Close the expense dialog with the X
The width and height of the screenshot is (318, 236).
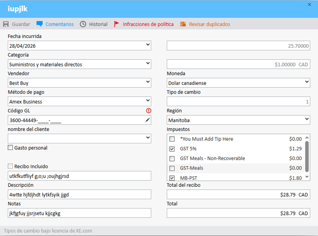tap(309, 4)
